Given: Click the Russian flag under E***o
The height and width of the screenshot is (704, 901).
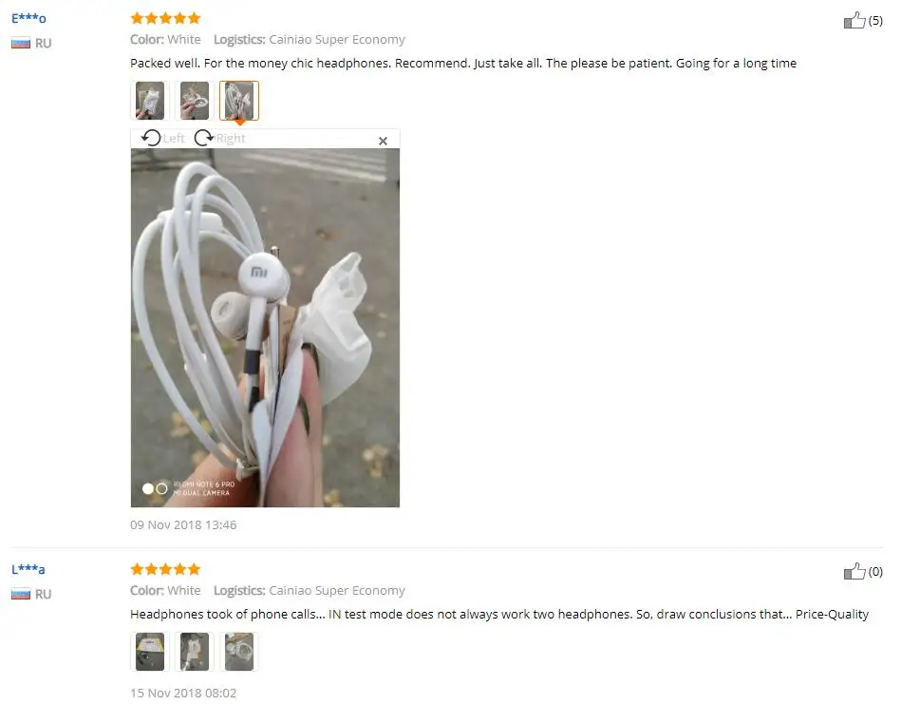Looking at the screenshot, I should pyautogui.click(x=21, y=43).
